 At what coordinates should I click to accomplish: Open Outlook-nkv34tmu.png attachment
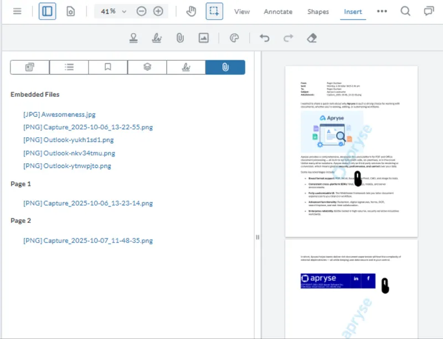69,153
